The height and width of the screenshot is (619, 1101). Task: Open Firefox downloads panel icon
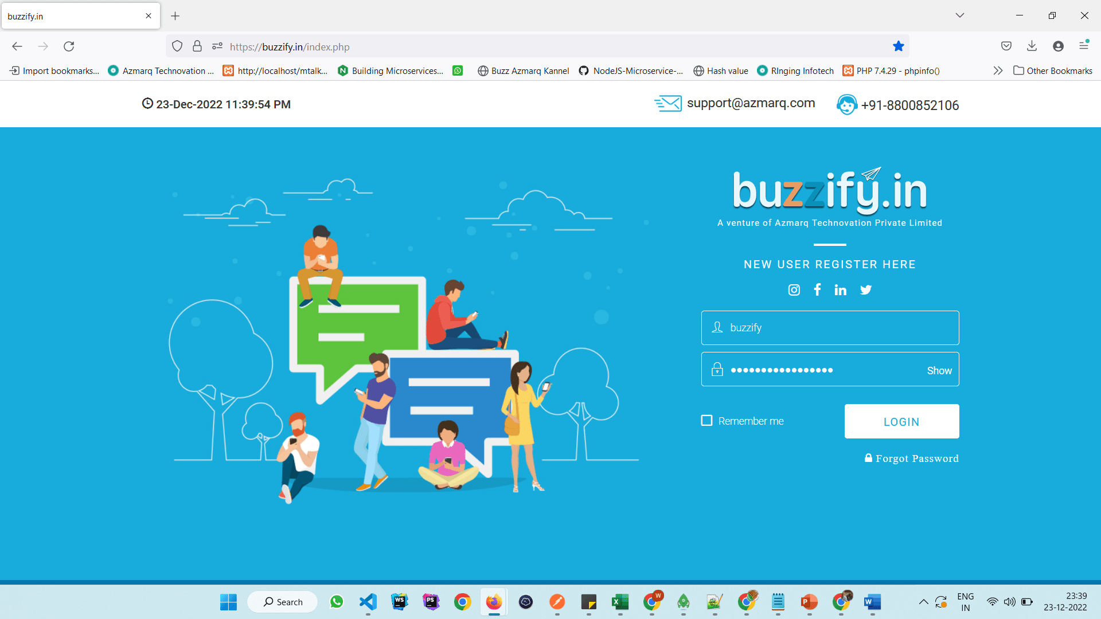pos(1032,46)
